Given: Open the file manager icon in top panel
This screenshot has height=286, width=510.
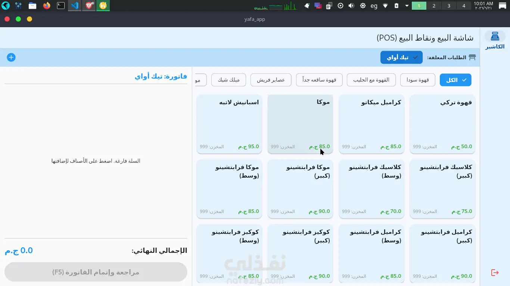Looking at the screenshot, I should (32, 6).
